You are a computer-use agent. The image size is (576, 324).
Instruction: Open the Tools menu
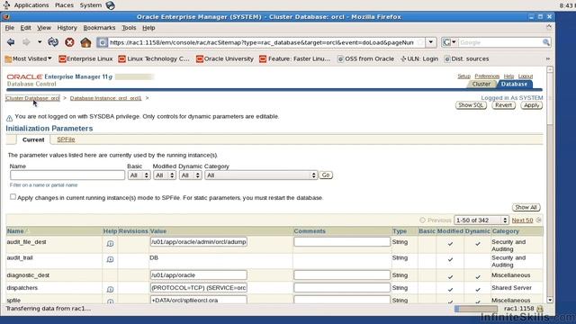(129, 28)
